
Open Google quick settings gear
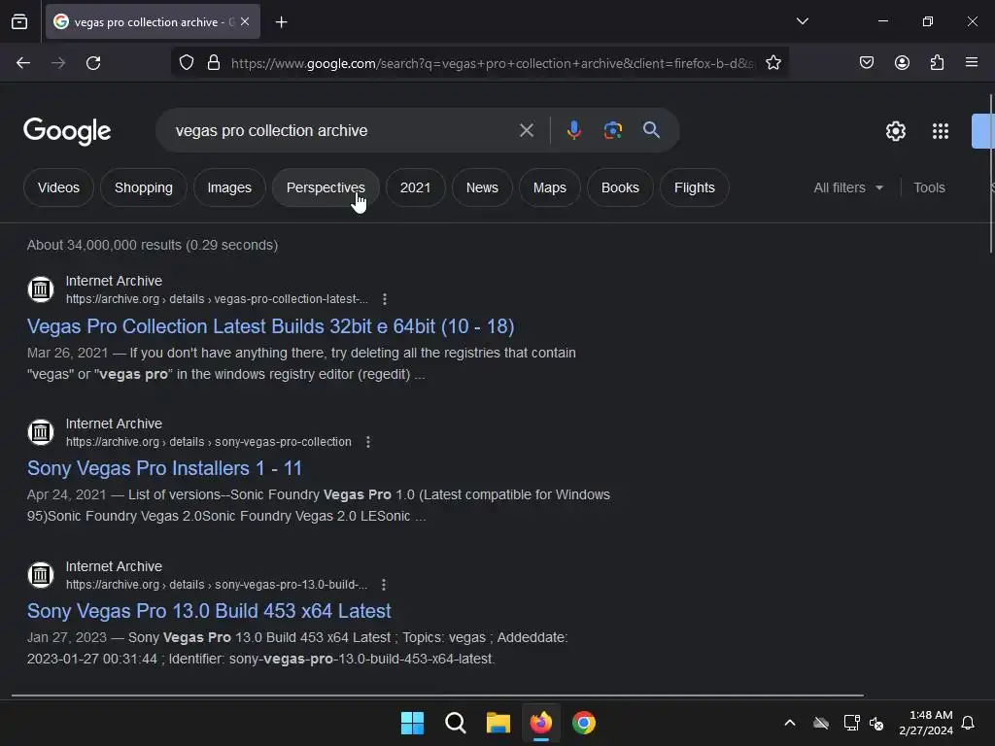point(895,131)
